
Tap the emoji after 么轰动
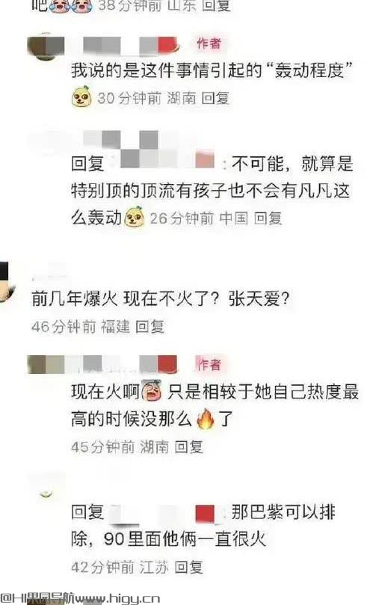(x=135, y=217)
